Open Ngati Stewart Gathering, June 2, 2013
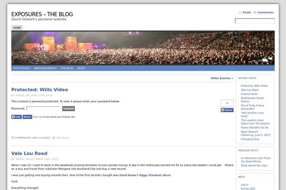The width and height of the screenshot is (286, 190). click(255, 133)
